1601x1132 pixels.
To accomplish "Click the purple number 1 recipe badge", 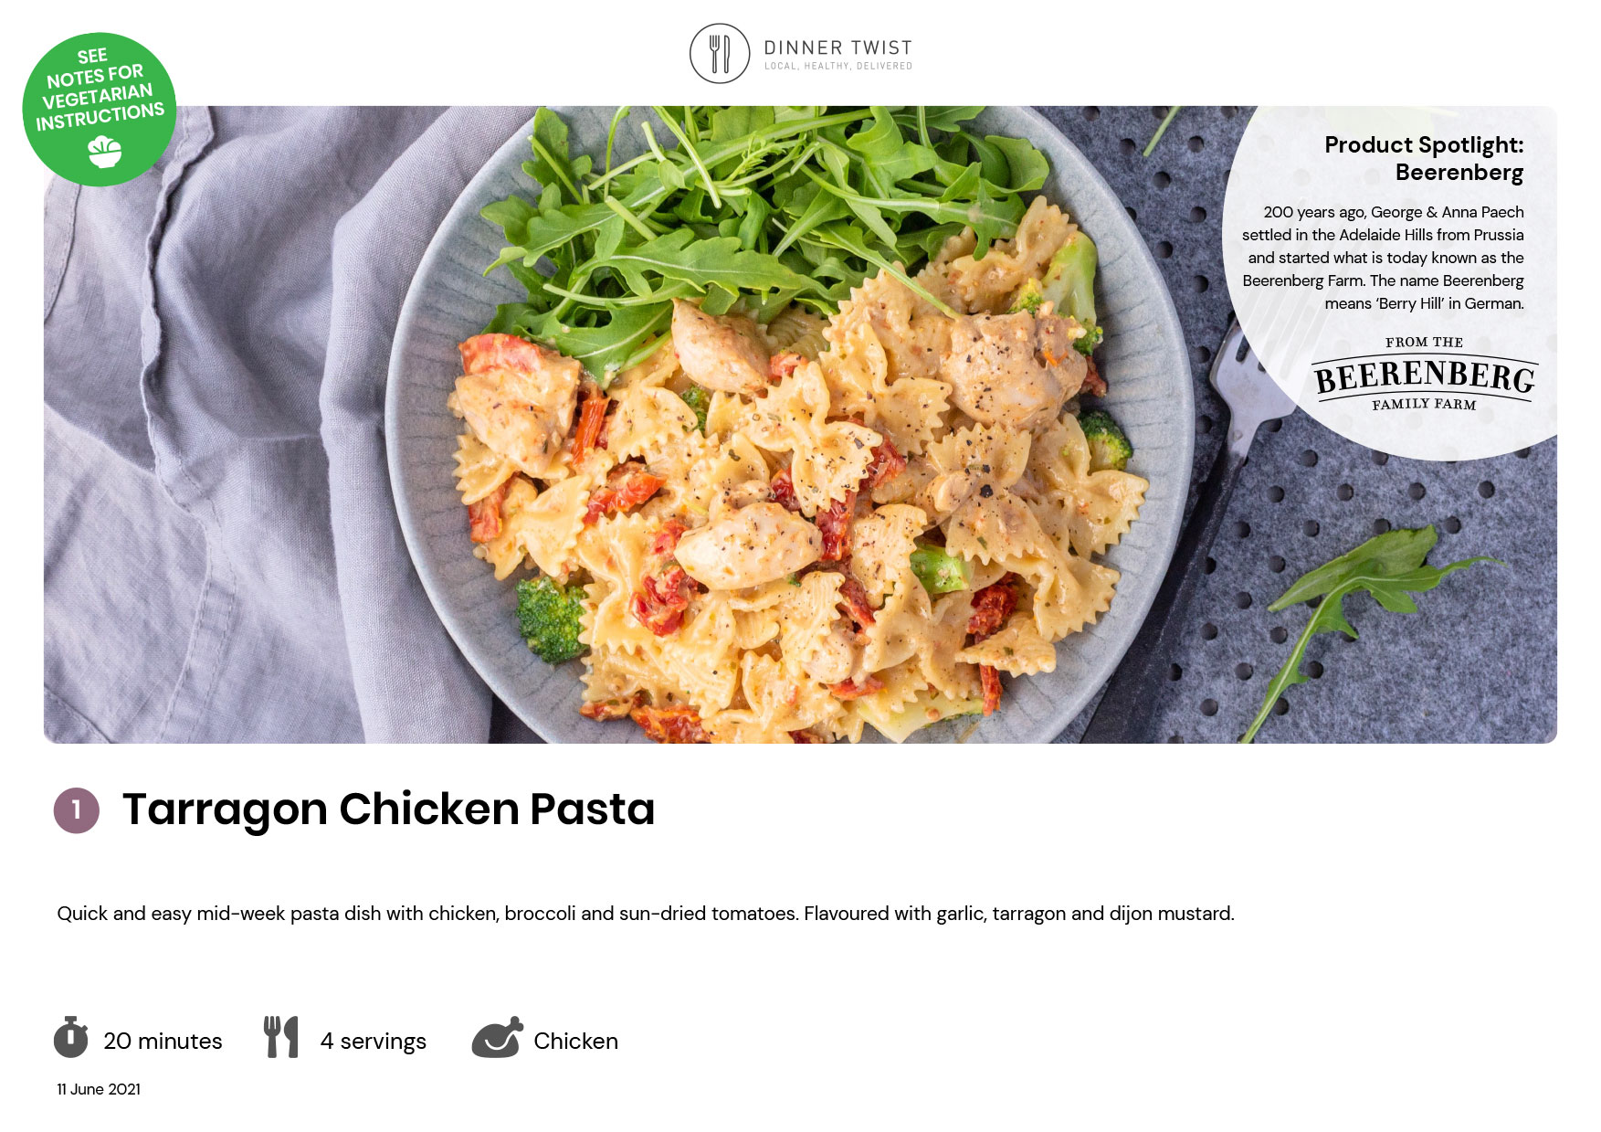I will 77,810.
